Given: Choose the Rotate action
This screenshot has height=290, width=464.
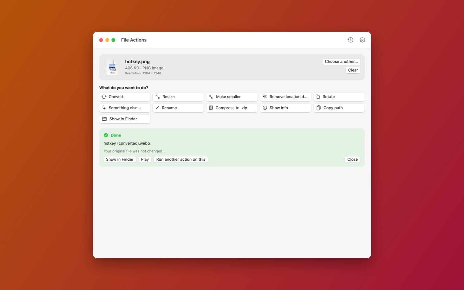Looking at the screenshot, I should coord(339,97).
